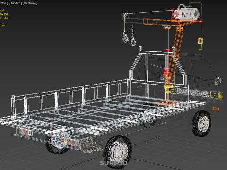Viewport: 227px width, 170px height.
Task: Select the truck's front right wheel
Action: point(201,123)
